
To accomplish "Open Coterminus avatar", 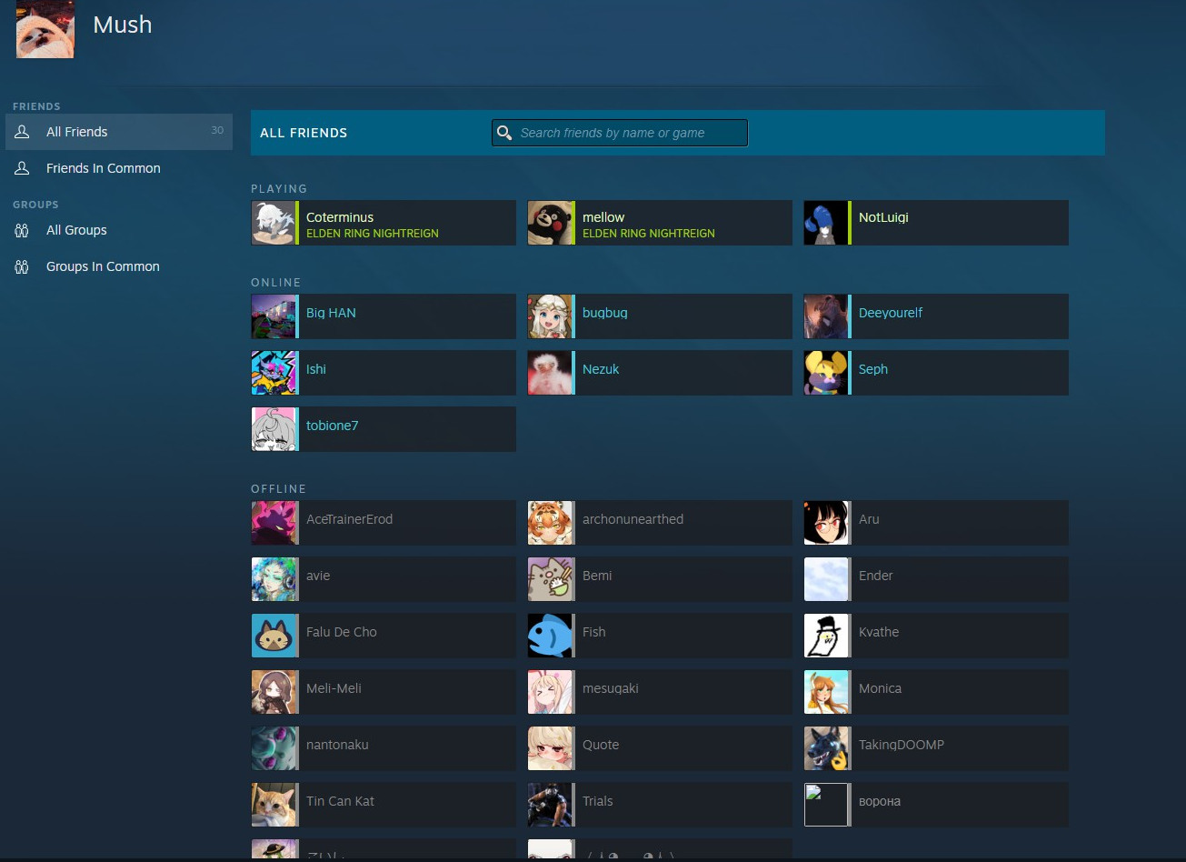I will point(274,223).
